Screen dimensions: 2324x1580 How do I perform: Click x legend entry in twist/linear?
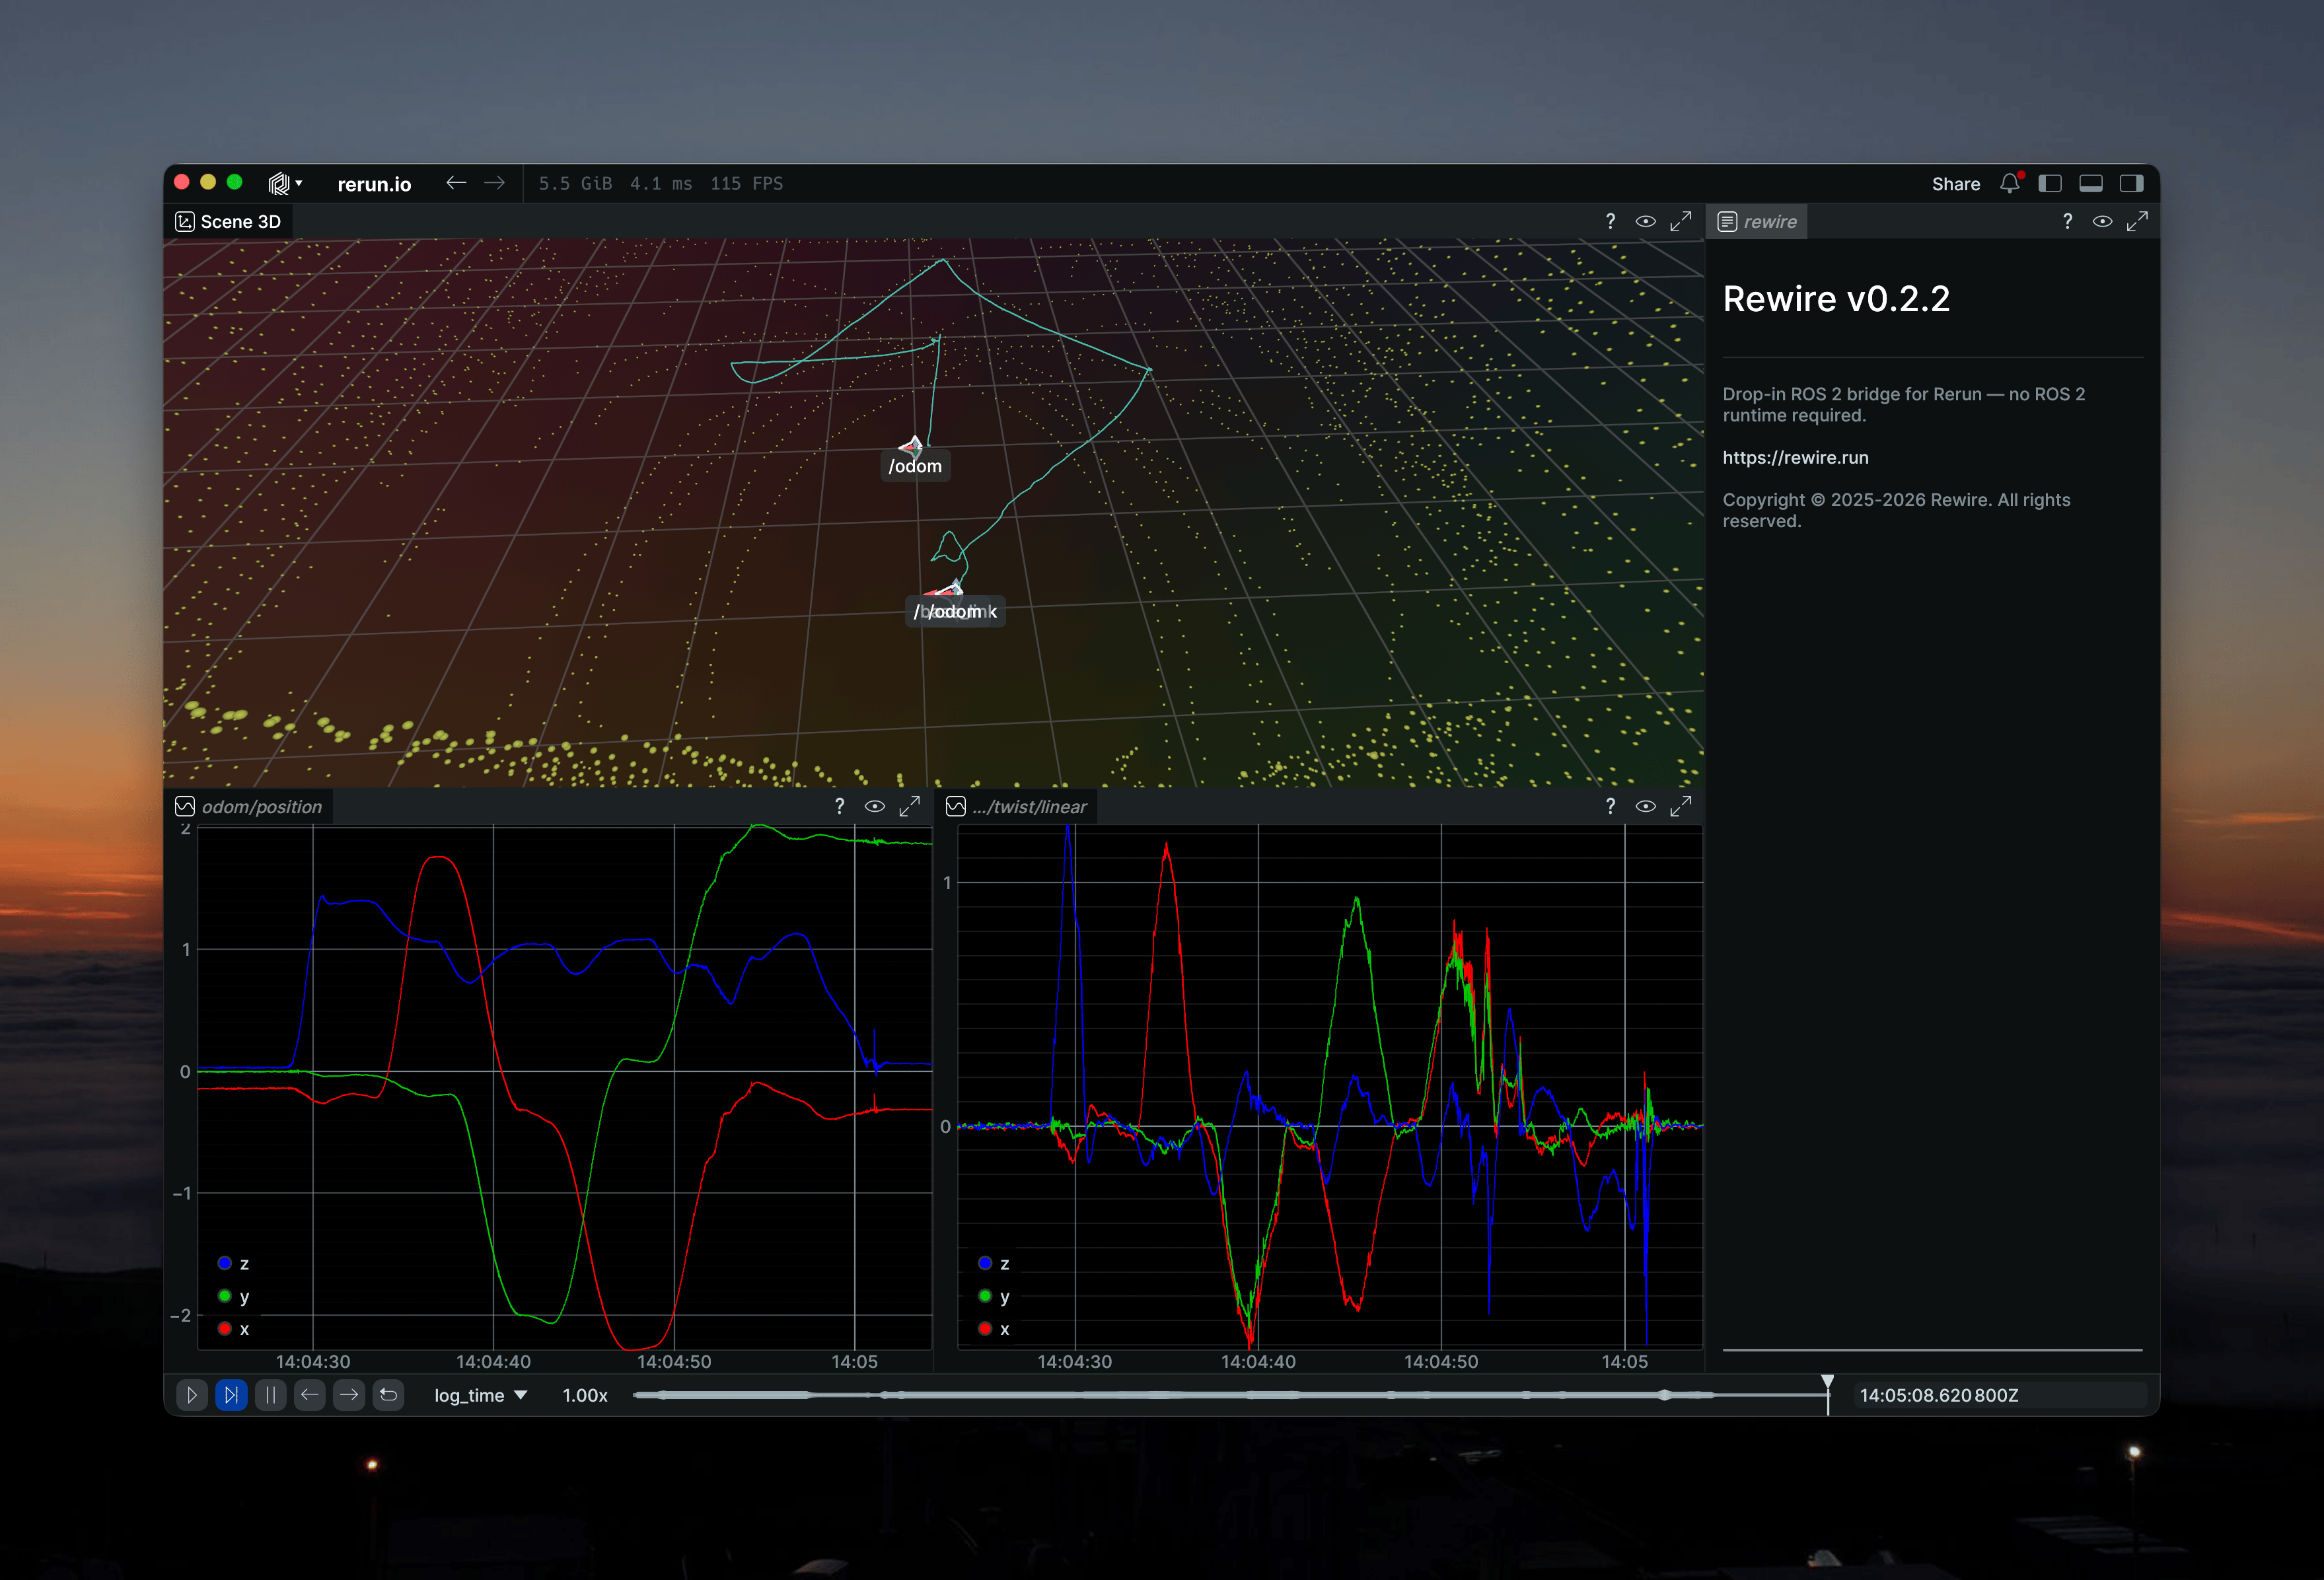(x=994, y=1329)
